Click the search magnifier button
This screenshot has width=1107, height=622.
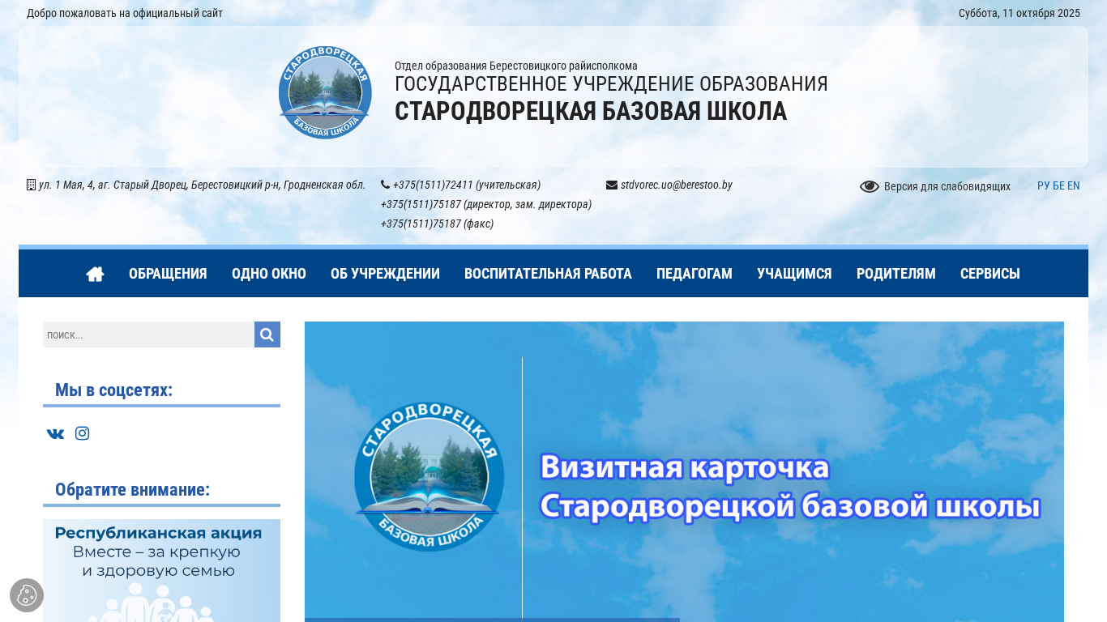(267, 334)
